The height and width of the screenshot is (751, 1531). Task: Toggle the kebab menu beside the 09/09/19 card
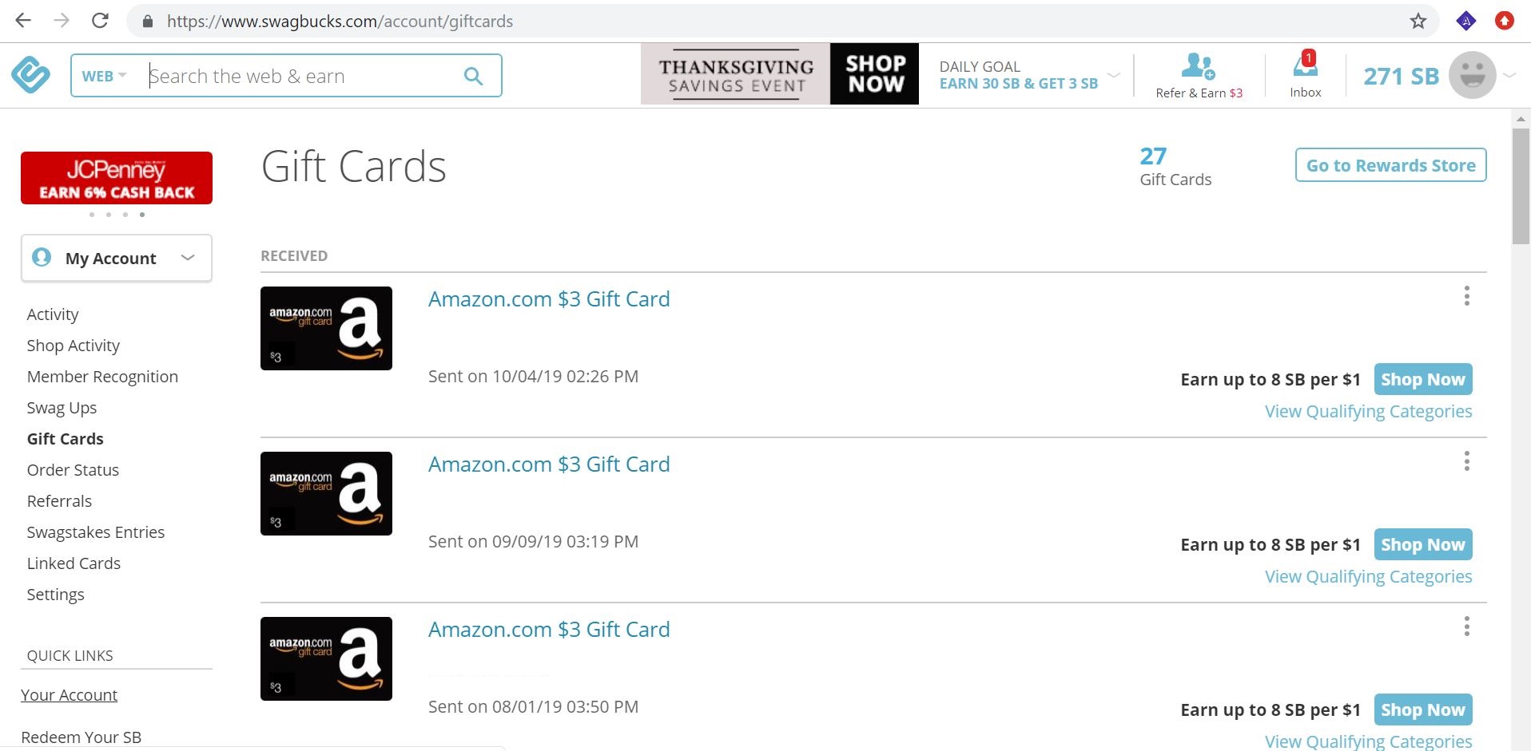[1466, 460]
